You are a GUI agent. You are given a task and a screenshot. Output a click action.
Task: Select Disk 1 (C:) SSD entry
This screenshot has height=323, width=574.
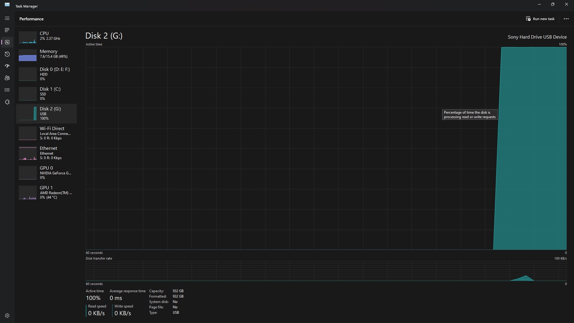46,94
